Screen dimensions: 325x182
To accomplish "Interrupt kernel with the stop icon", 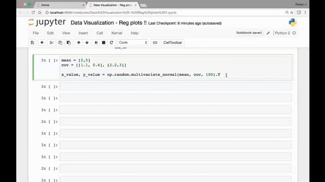I will (104, 42).
